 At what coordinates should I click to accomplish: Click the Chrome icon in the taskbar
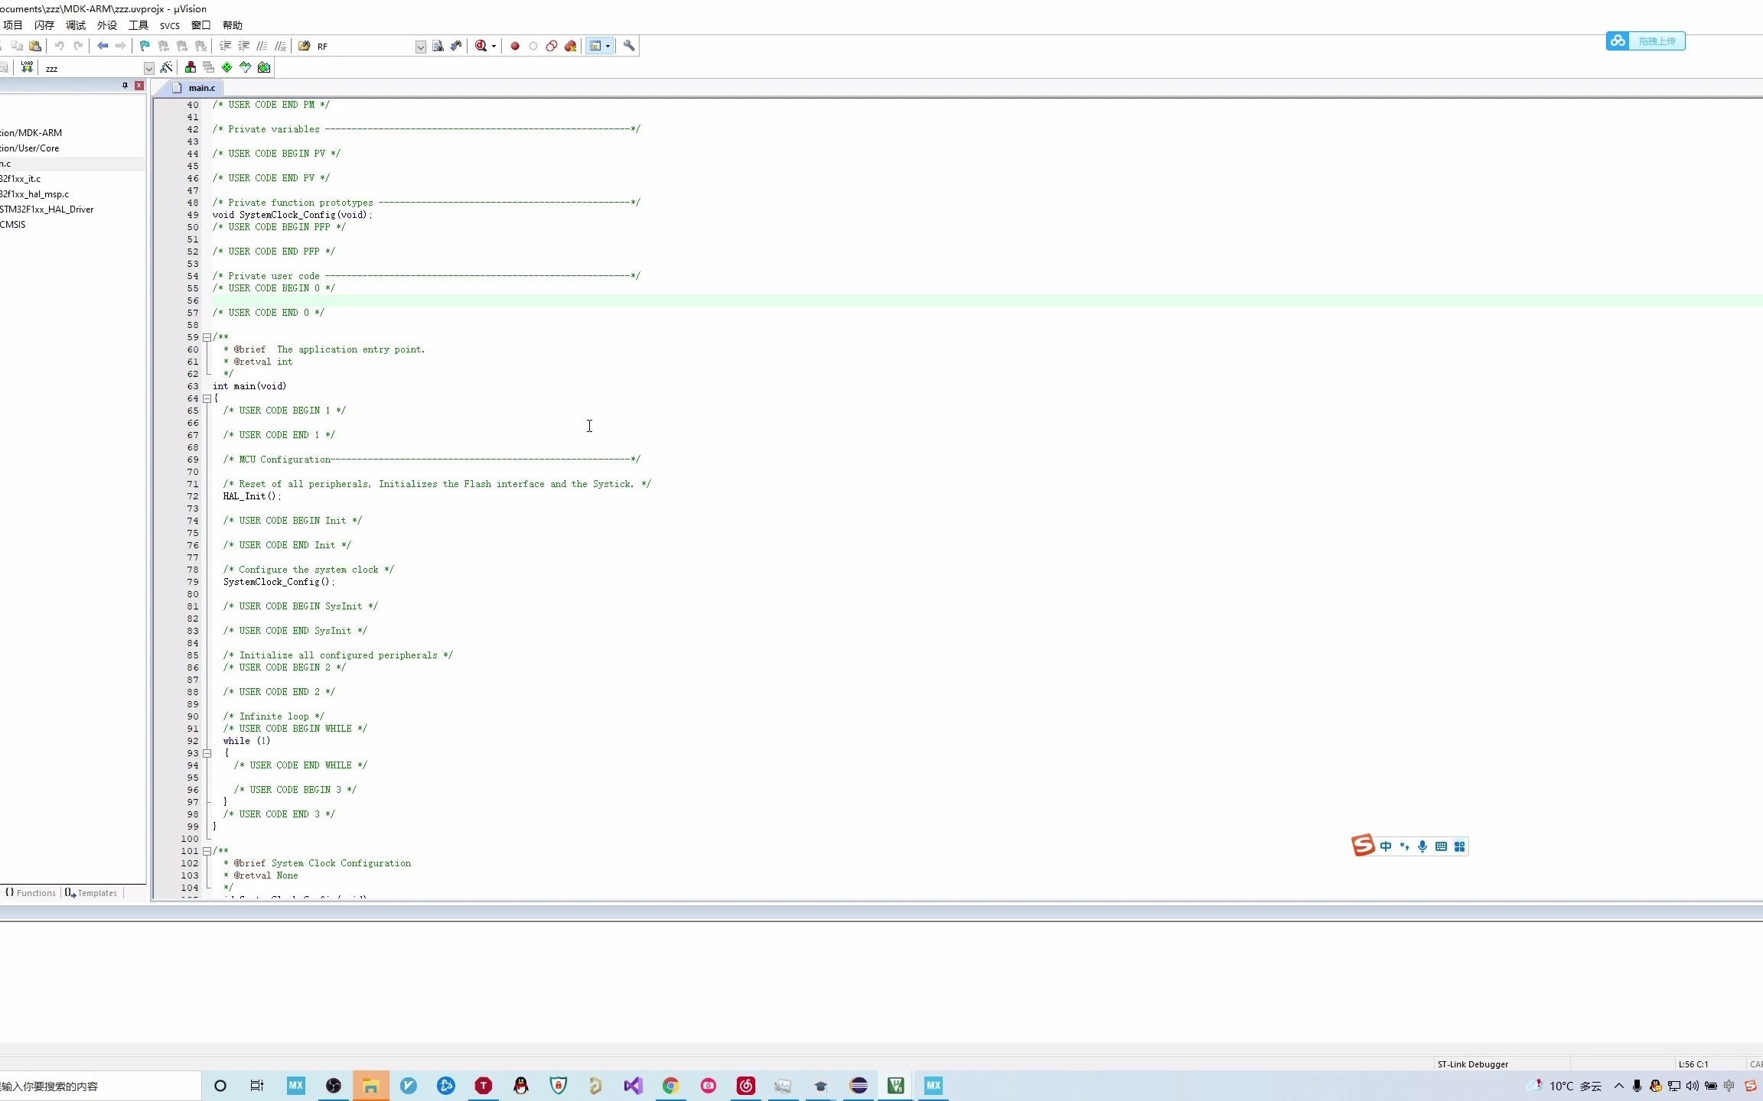(670, 1086)
